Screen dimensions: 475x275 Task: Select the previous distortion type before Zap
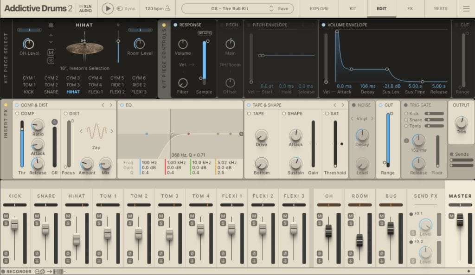81,131
